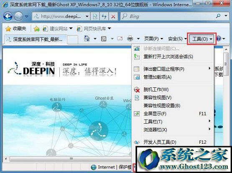Open the 浏览器栏(X) submenu
The image size is (232, 173).
[173, 130]
